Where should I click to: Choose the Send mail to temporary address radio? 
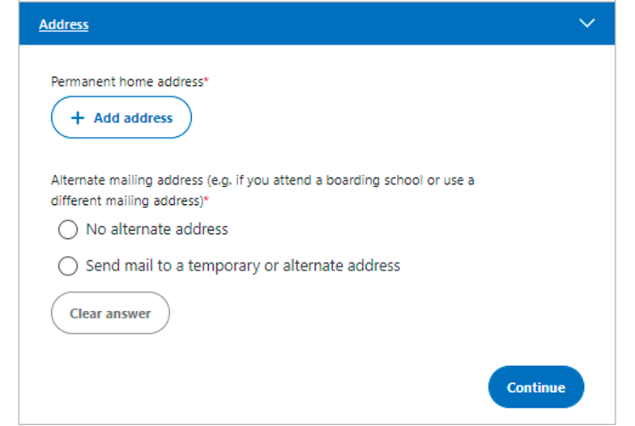68,266
